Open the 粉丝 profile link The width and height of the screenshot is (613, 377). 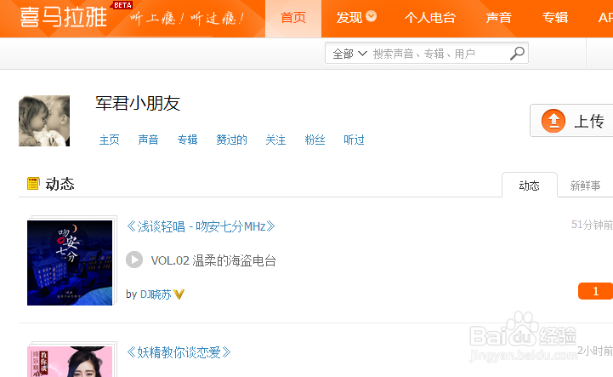pyautogui.click(x=315, y=140)
